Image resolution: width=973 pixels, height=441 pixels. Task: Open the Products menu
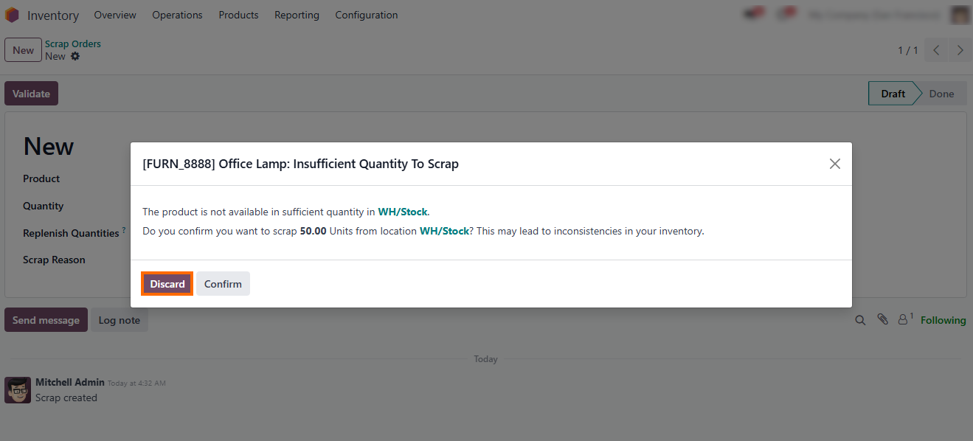coord(238,15)
